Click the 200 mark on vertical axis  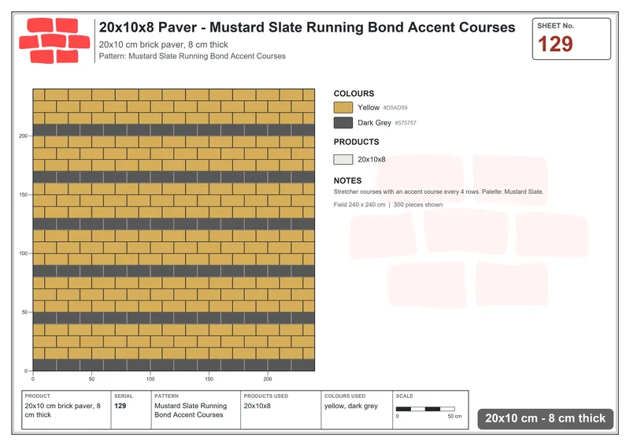pyautogui.click(x=23, y=136)
